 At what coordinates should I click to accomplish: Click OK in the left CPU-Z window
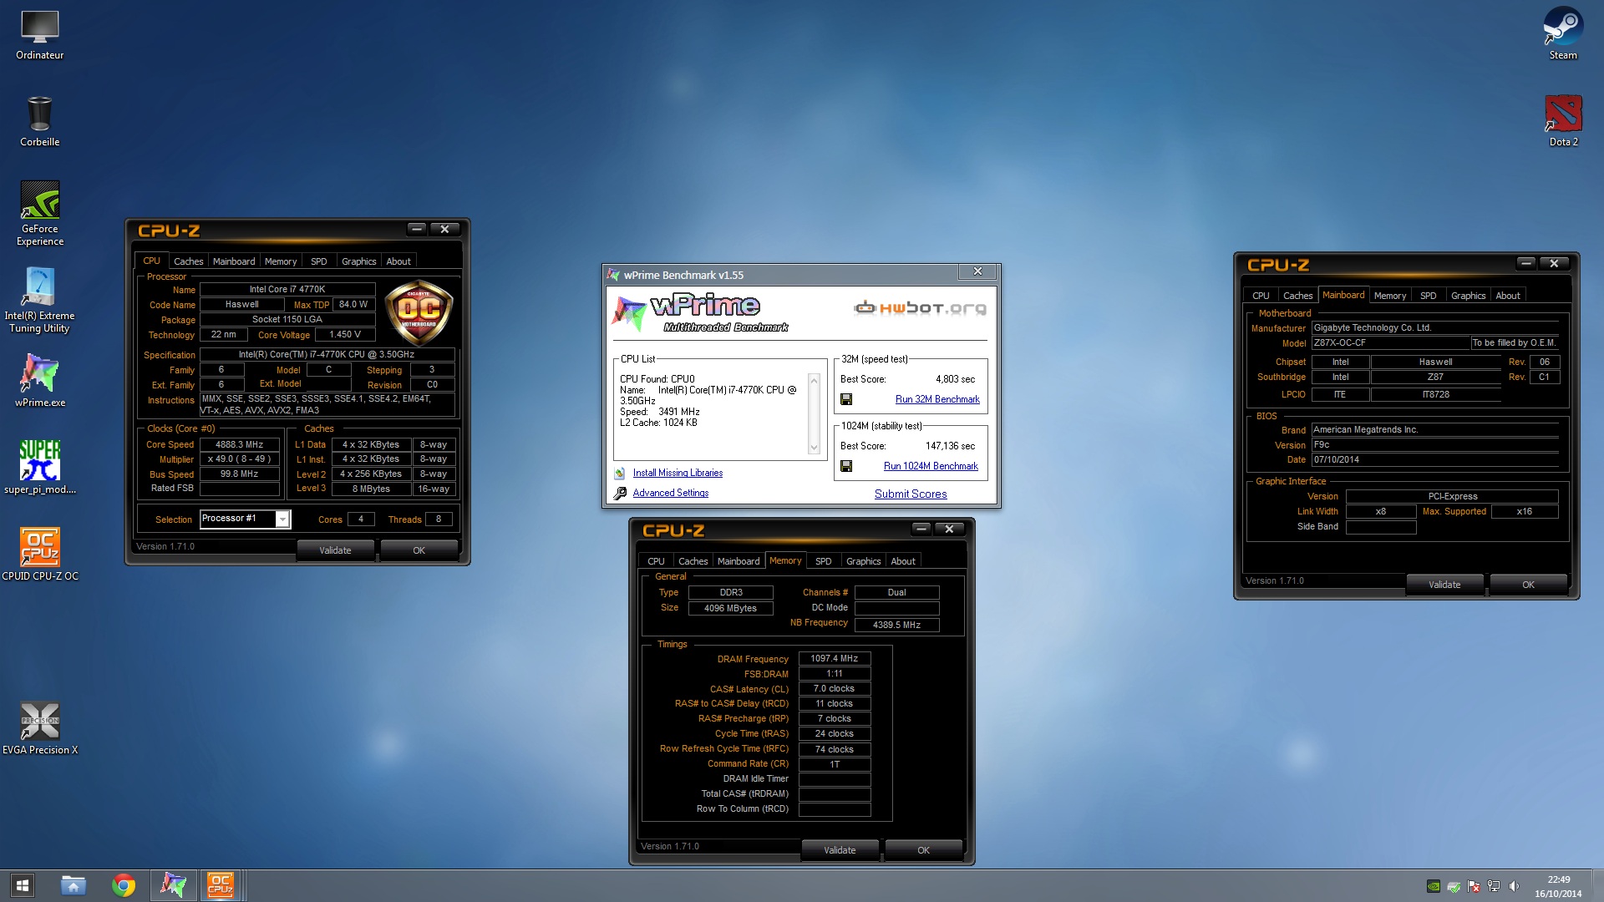(x=419, y=550)
